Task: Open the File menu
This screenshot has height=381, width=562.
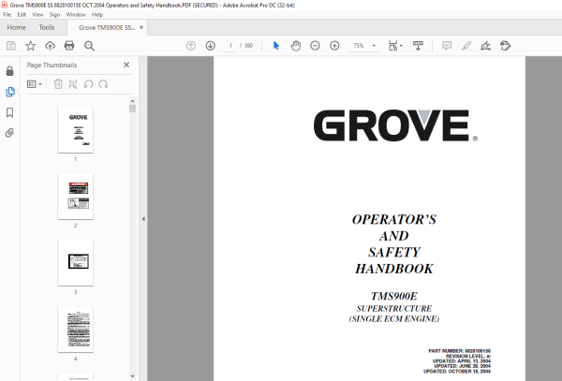Action: 7,15
